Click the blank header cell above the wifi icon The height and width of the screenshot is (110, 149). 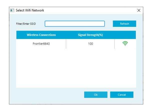pyautogui.click(x=125, y=35)
